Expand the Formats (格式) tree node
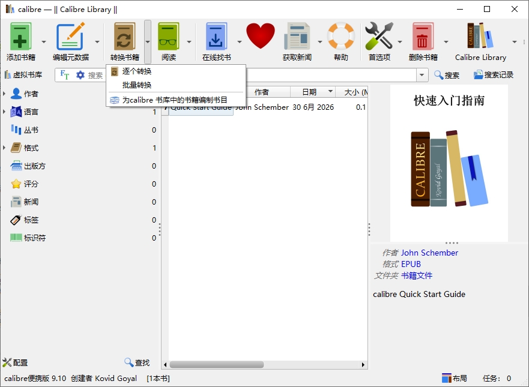This screenshot has height=387, width=529. tap(4, 148)
